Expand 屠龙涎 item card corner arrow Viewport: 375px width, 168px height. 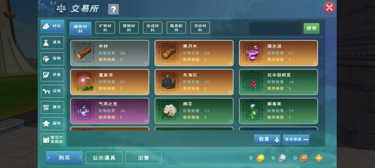[315, 63]
